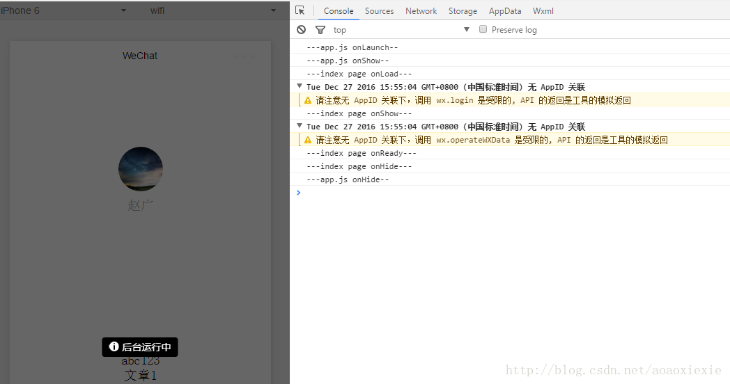Click the wx.login warning message text

pos(473,100)
